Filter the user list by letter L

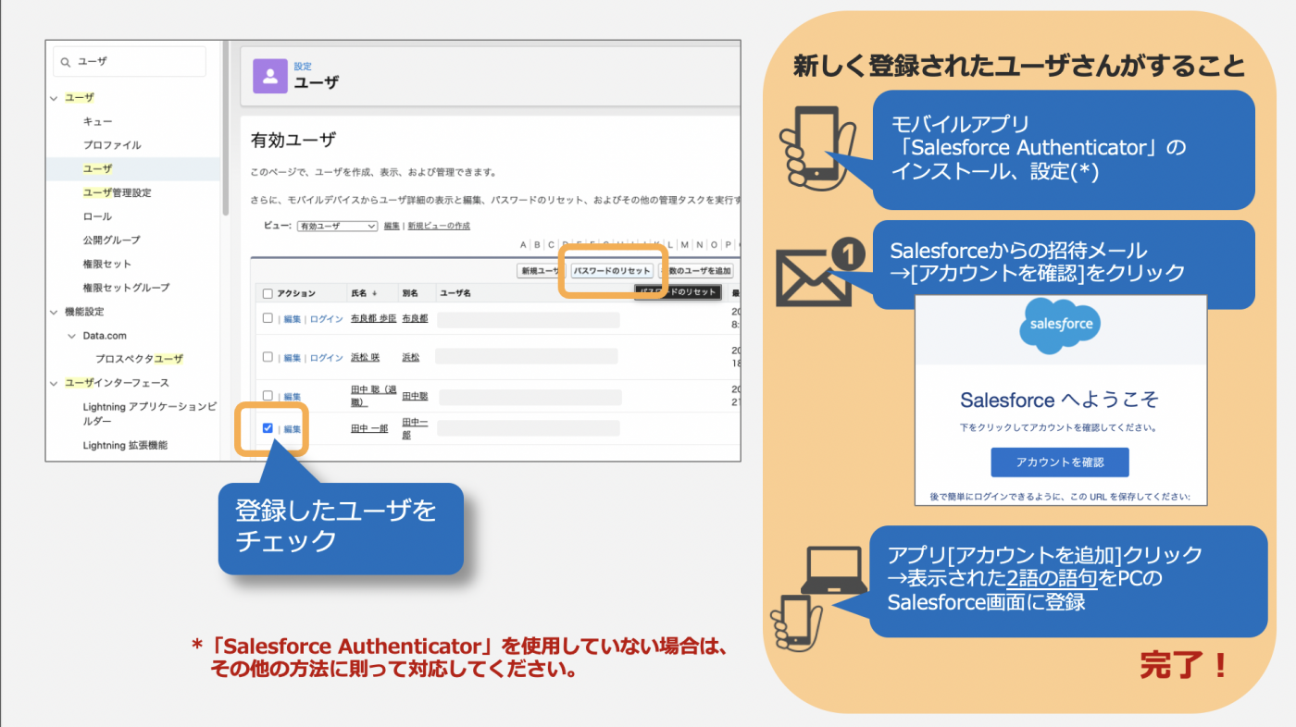(x=671, y=245)
